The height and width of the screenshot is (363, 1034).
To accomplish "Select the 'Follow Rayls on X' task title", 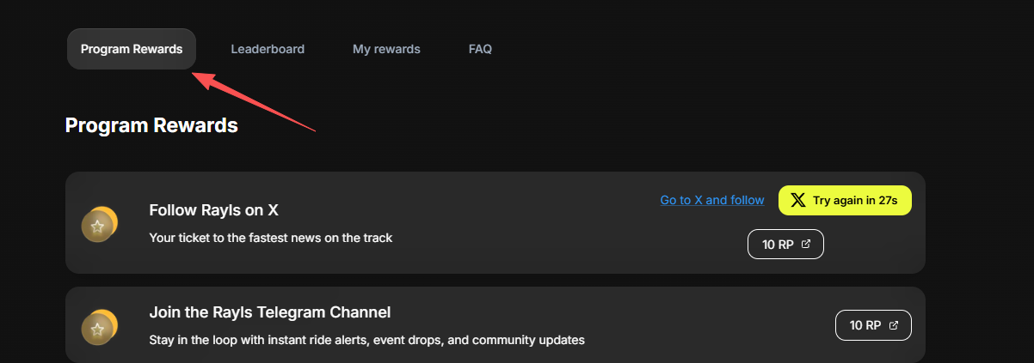I will [213, 210].
